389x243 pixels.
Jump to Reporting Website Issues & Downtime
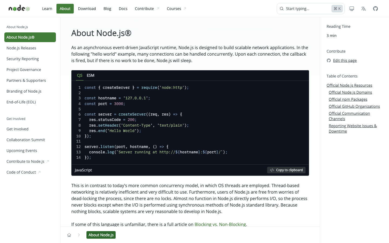pyautogui.click(x=353, y=129)
